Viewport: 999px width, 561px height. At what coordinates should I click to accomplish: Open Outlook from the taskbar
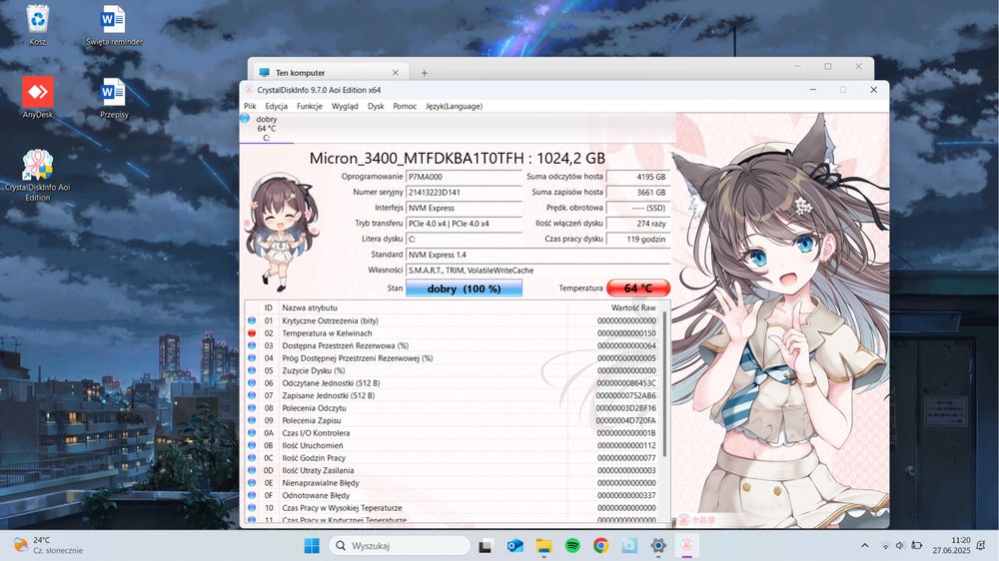coord(514,546)
